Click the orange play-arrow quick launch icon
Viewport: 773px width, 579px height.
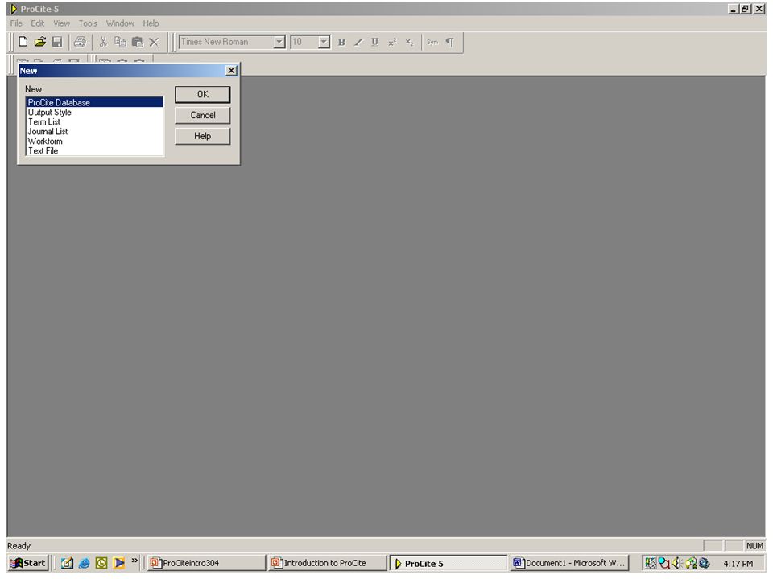[x=119, y=563]
